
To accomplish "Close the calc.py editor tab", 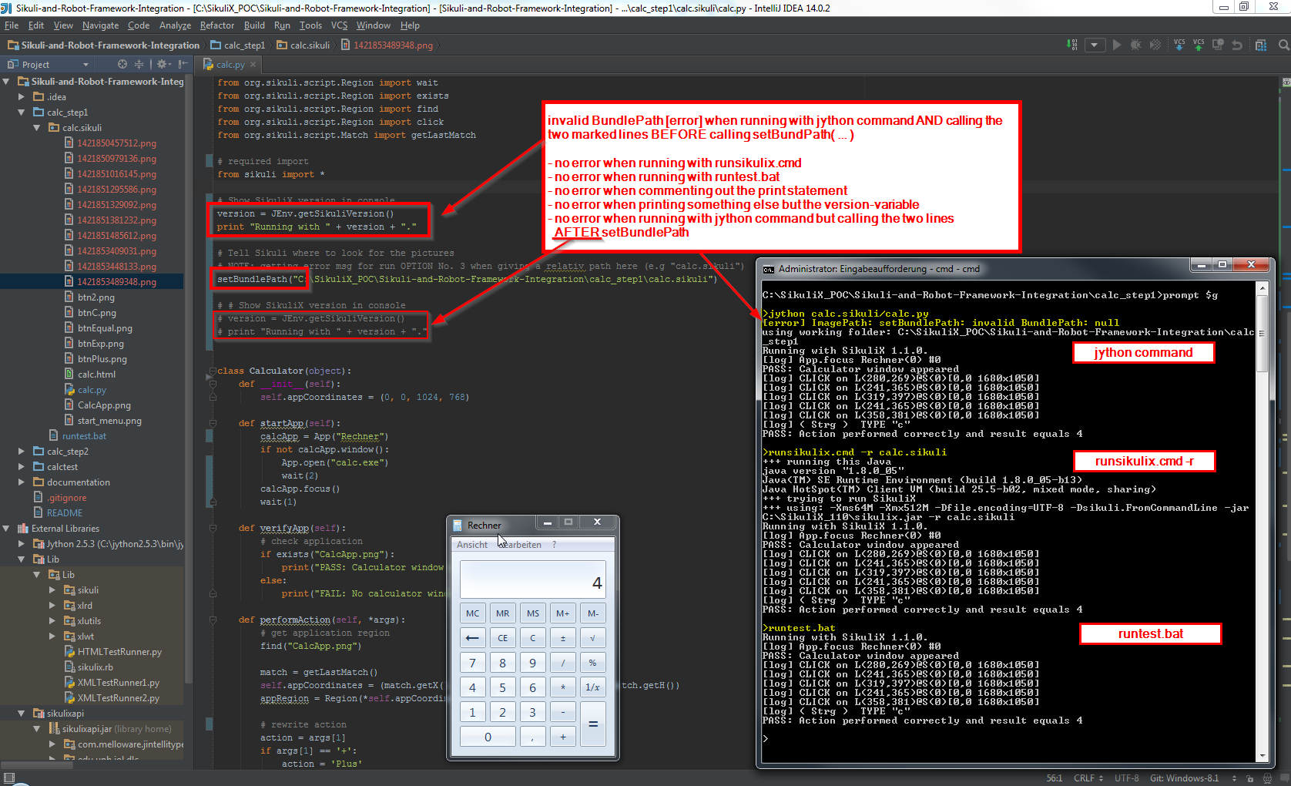I will coord(253,65).
